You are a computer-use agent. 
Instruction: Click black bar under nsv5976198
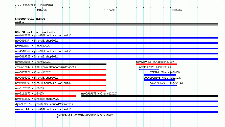tap(61, 64)
